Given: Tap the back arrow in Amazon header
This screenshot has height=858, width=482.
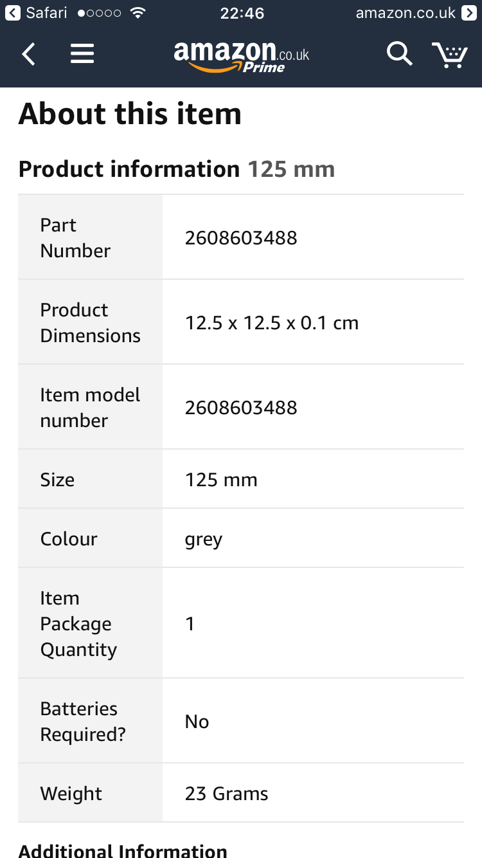Looking at the screenshot, I should 29,54.
